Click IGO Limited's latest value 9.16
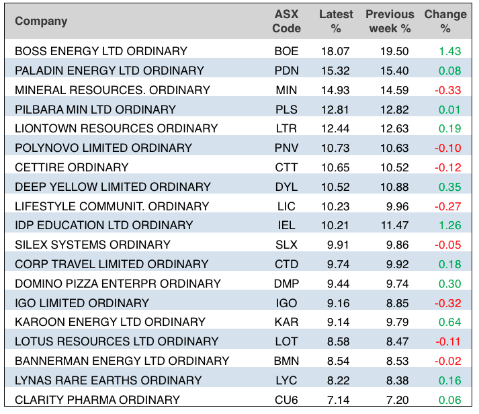The image size is (479, 414). pos(339,303)
